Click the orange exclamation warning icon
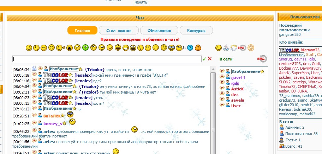The width and height of the screenshot is (322, 154). 198,47
